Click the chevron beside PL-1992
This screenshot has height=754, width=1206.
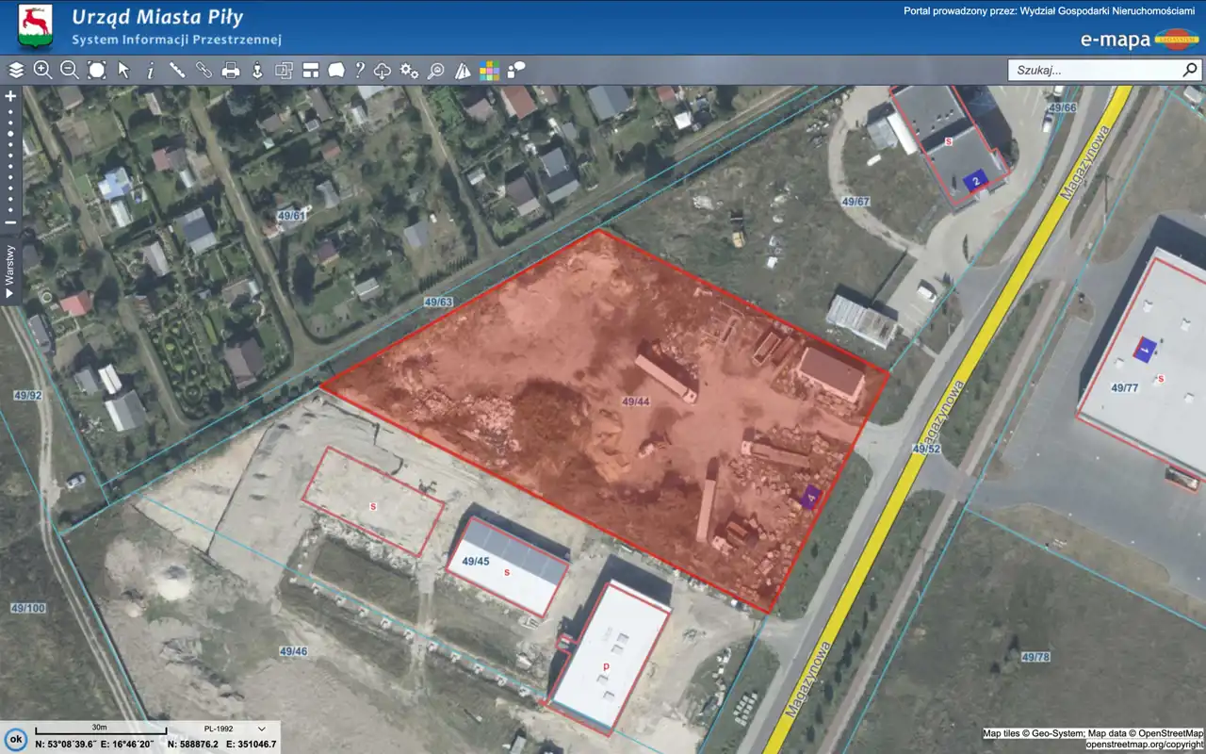coord(262,729)
